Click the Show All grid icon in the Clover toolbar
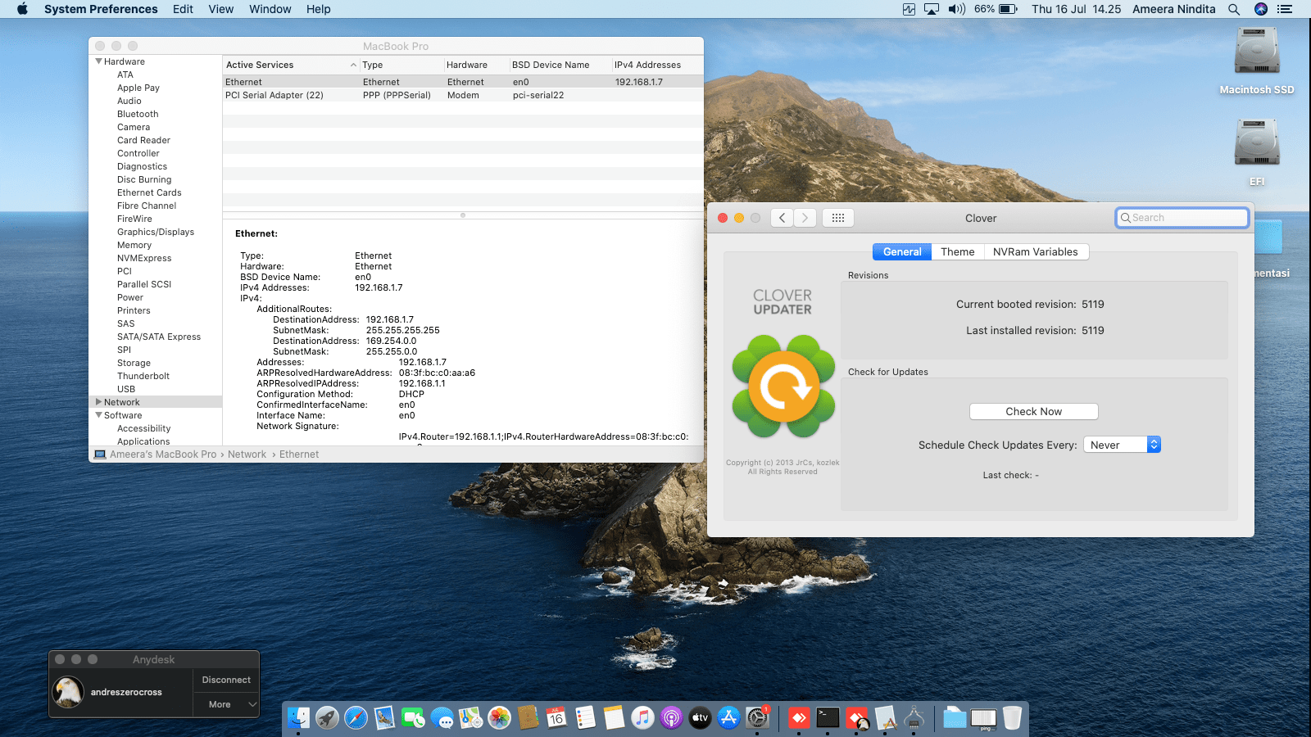The width and height of the screenshot is (1311, 737). [837, 218]
